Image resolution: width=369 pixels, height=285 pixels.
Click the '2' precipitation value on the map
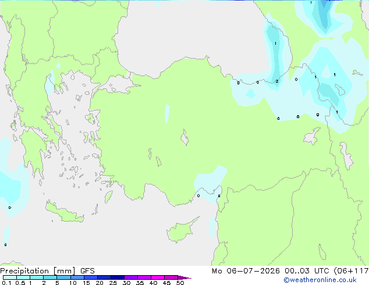tap(277, 81)
